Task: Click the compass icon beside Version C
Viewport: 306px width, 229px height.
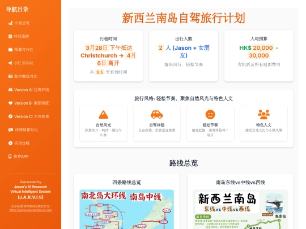Action: pyautogui.click(x=11, y=116)
